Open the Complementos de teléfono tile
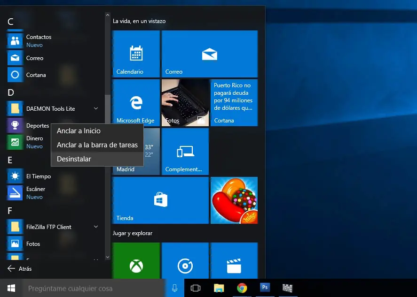417x297 pixels. click(185, 152)
